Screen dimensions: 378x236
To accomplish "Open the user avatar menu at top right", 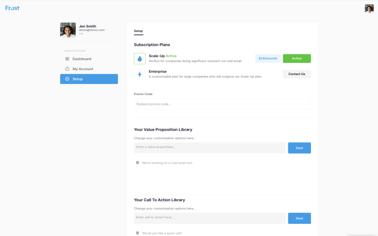I will click(x=369, y=9).
